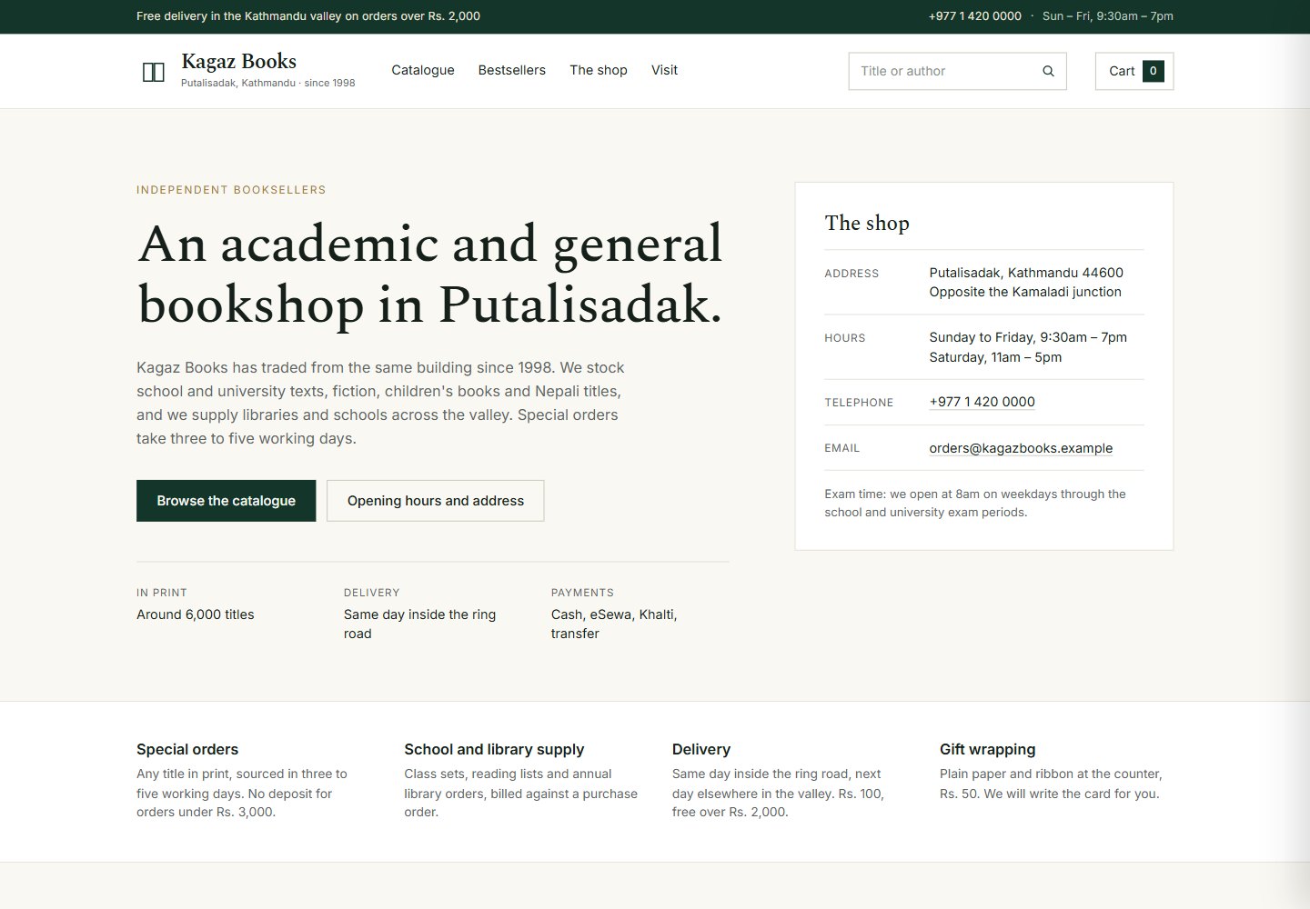
Task: Click Browse the catalogue button
Action: (x=226, y=501)
